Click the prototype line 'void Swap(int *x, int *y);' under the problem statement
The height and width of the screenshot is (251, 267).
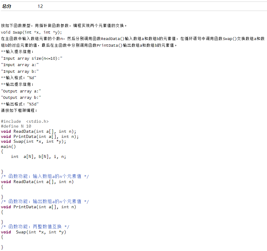(31, 32)
